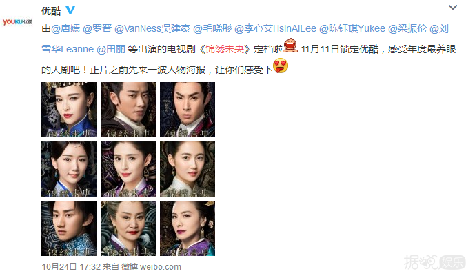Open the 锦绣未央 red title link
Viewport: 466px width, 276px height.
click(225, 49)
